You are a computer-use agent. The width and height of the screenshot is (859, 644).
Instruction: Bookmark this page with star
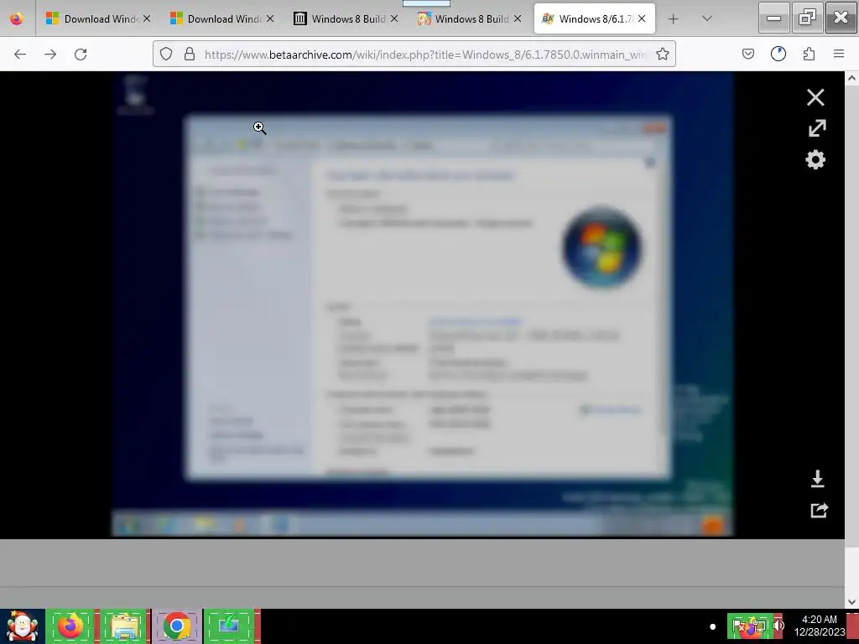pos(663,54)
